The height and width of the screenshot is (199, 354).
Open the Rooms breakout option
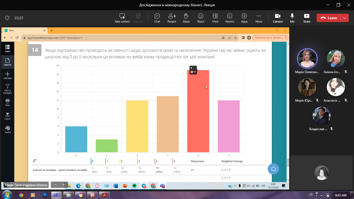point(230,18)
